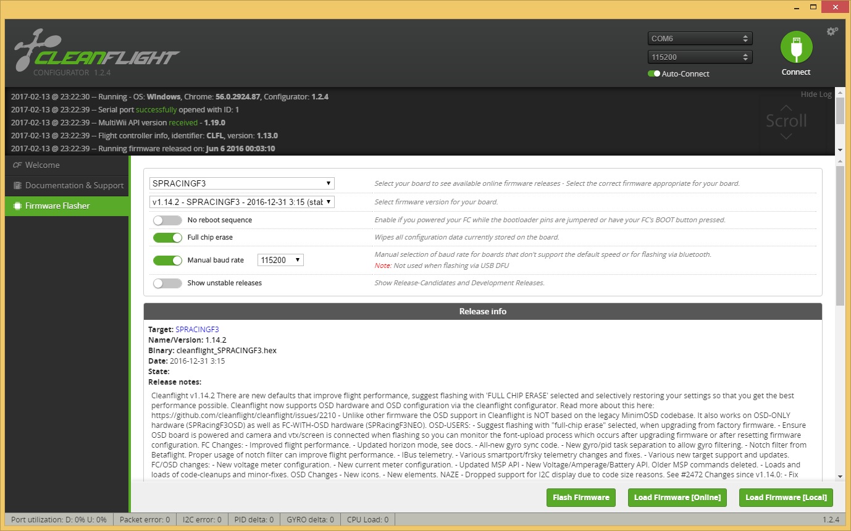The image size is (851, 531).
Task: Enable Show unstable releases toggle
Action: click(167, 283)
